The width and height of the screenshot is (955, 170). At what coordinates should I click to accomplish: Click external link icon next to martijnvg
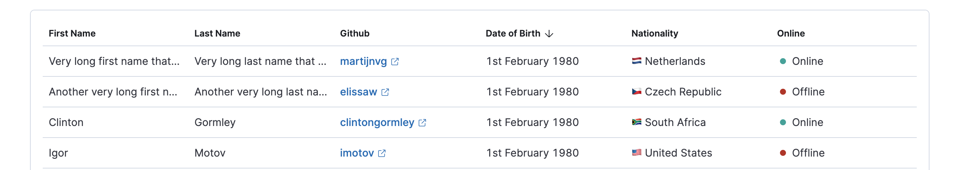[395, 62]
